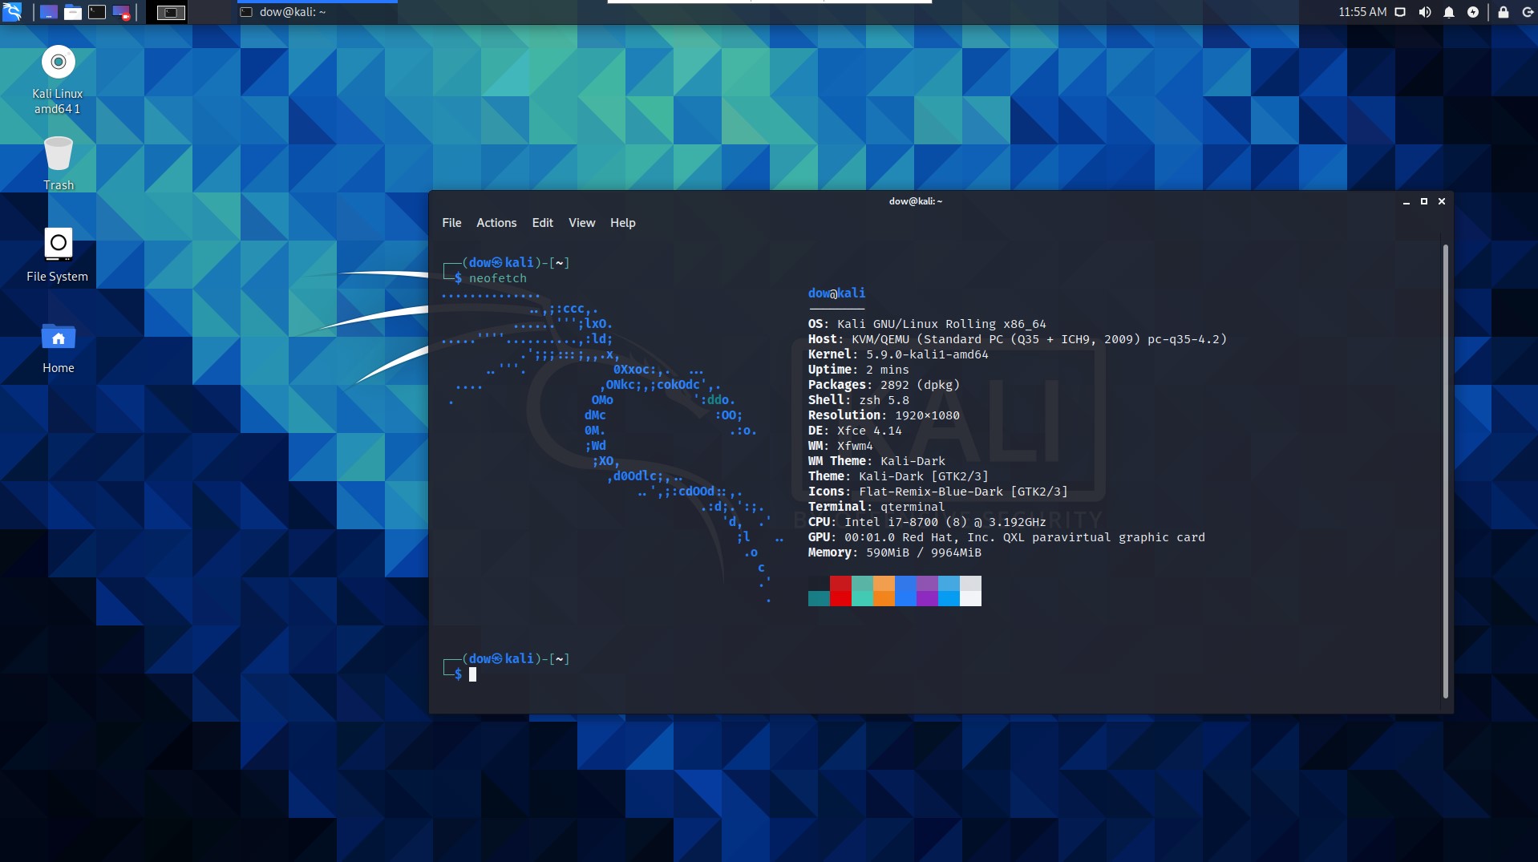Click the 'Packages: 2892 (dpkg)' line

pyautogui.click(x=884, y=385)
